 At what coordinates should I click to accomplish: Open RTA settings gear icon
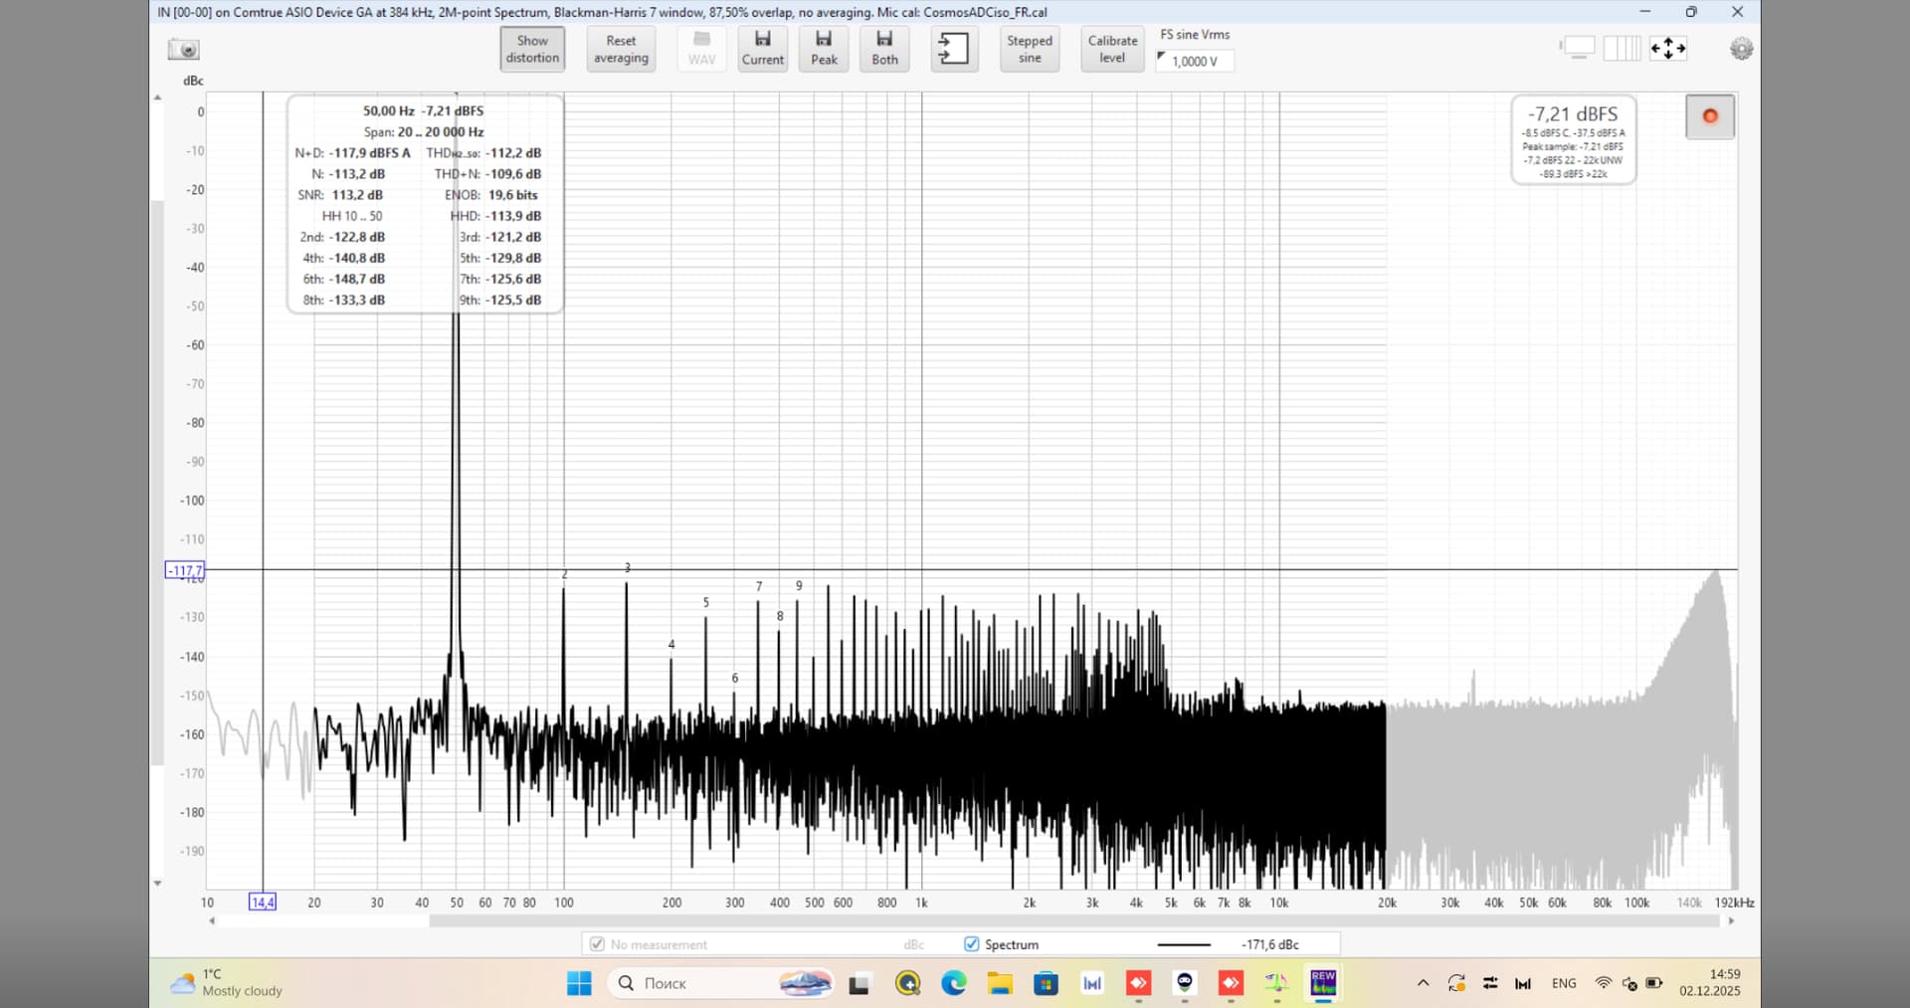point(1741,49)
